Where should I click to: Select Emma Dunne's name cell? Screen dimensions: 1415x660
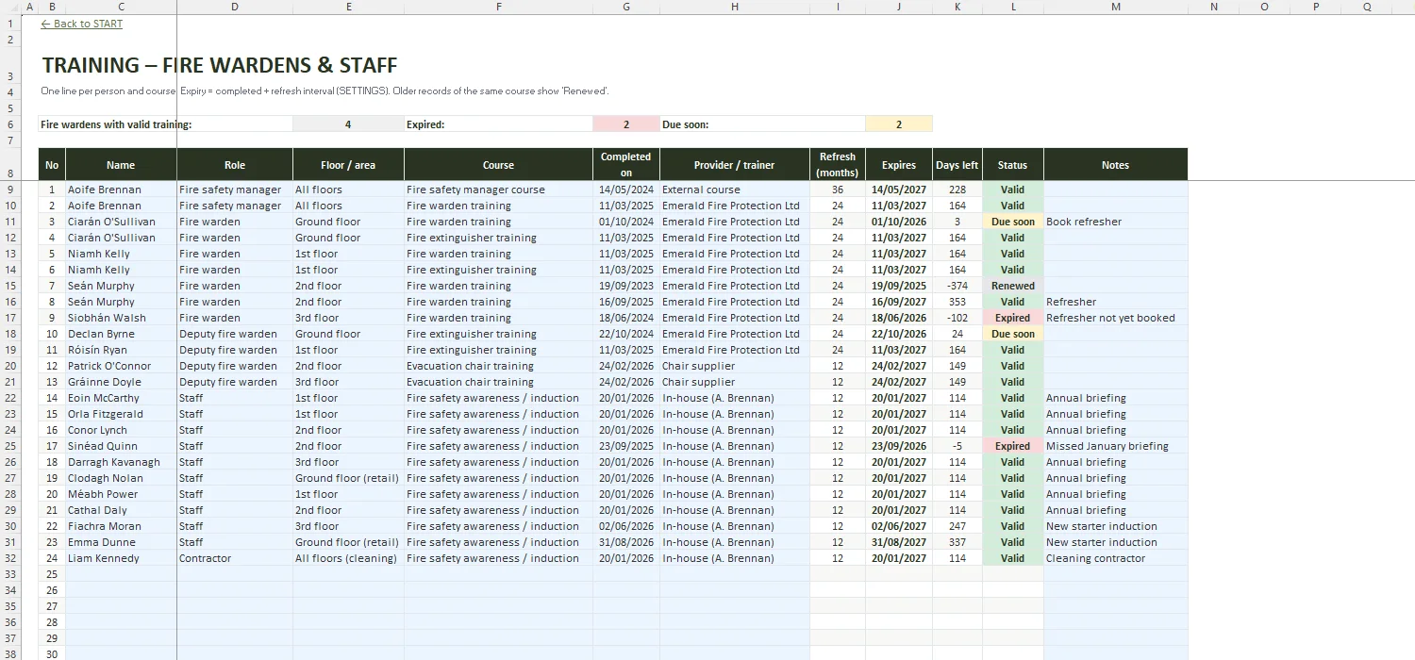pos(121,542)
